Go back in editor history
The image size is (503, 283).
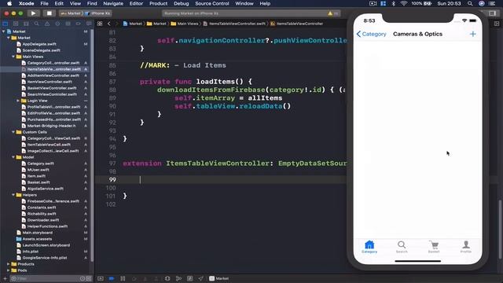(x=108, y=24)
